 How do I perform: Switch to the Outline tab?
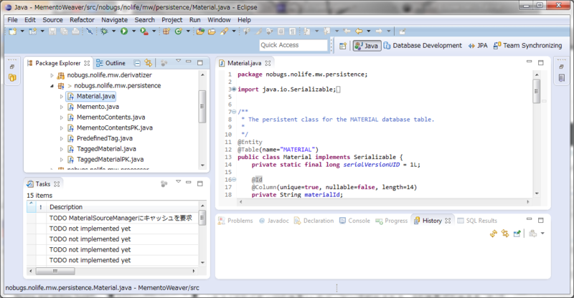click(x=111, y=63)
